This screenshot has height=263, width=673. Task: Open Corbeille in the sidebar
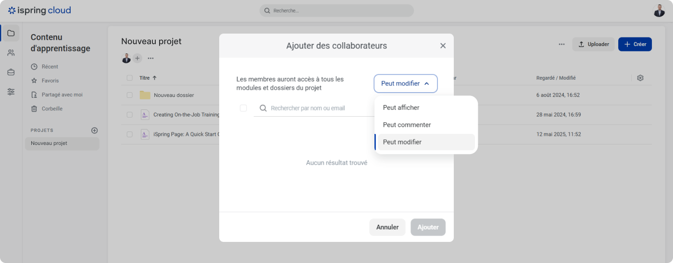click(x=52, y=108)
